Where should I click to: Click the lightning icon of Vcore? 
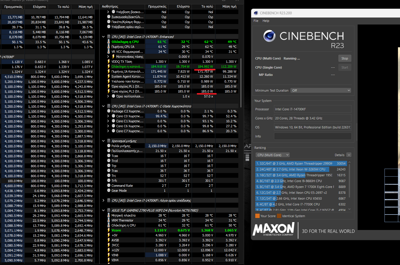coord(109,230)
